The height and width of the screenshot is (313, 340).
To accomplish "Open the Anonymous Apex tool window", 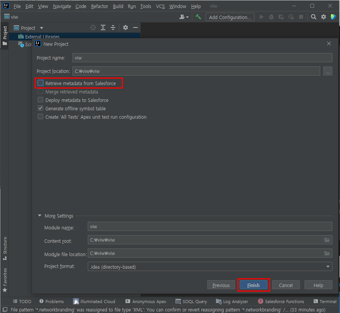I will (146, 302).
